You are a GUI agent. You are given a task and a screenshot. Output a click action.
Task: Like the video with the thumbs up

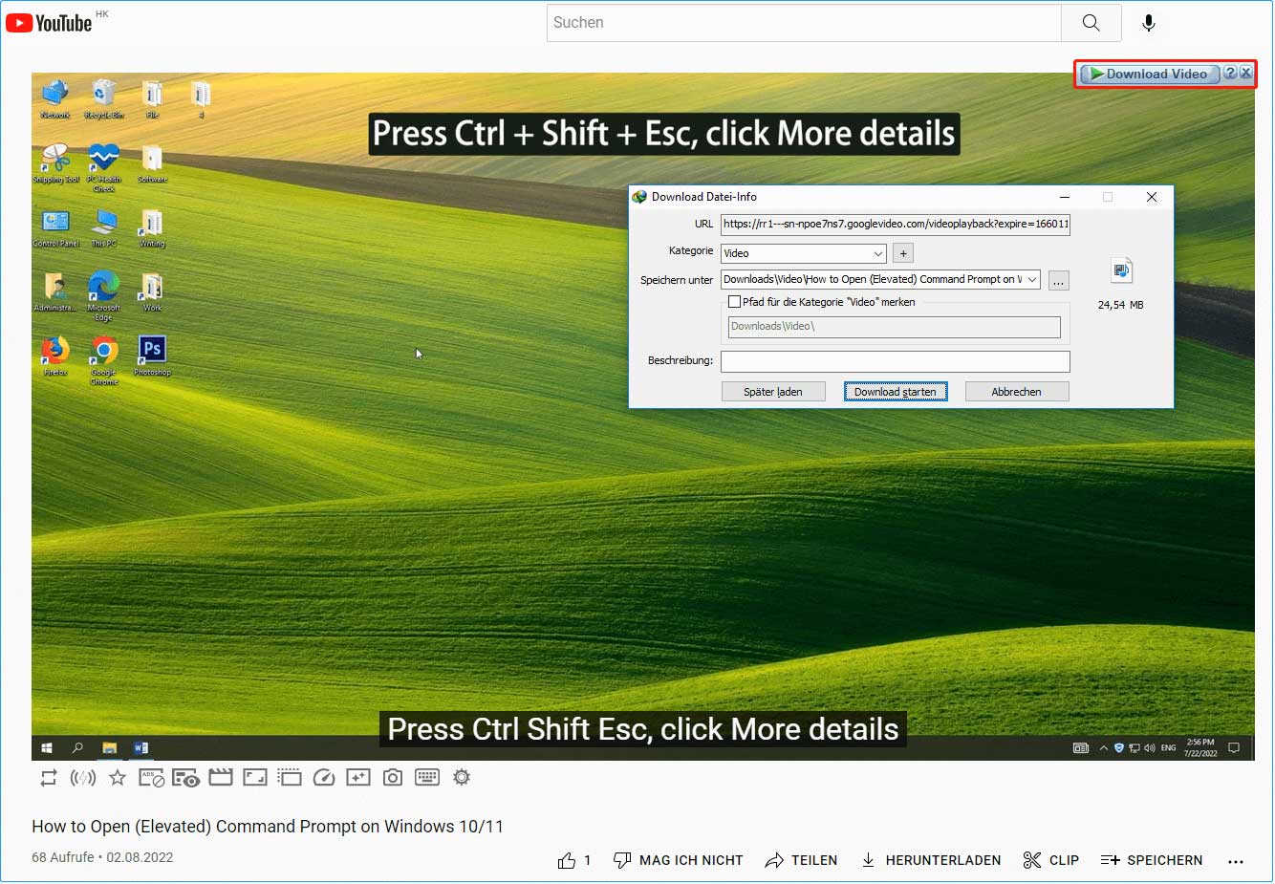point(566,859)
